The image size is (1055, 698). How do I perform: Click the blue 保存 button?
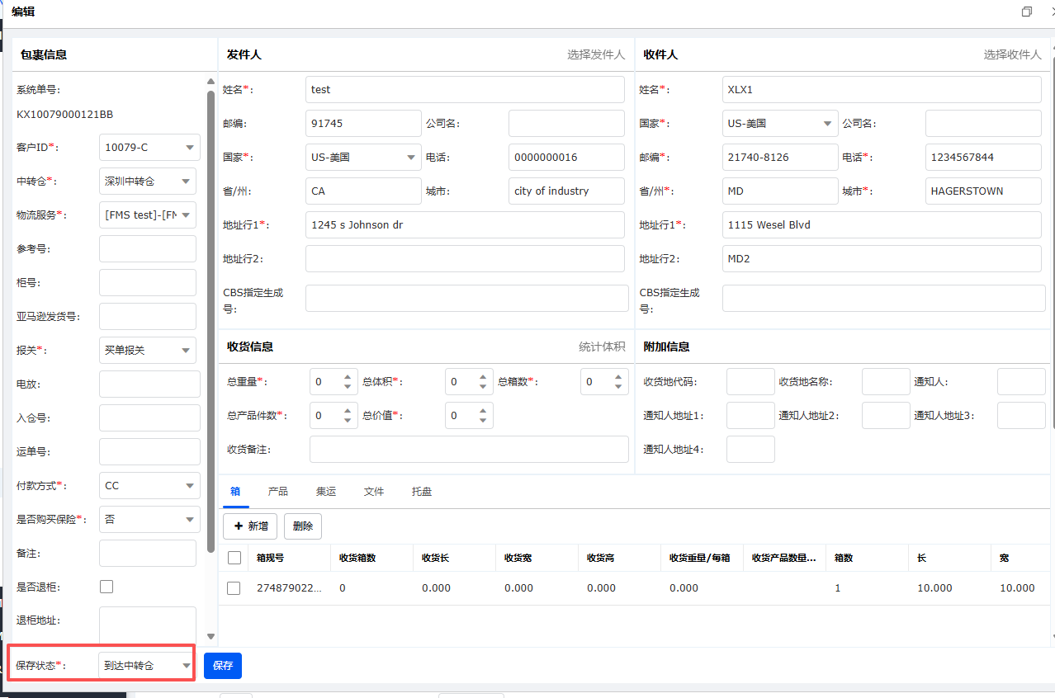click(x=223, y=665)
